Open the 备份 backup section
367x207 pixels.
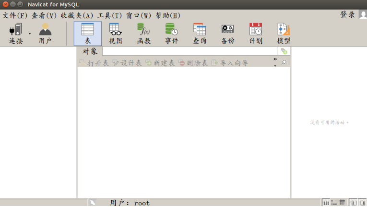228,34
